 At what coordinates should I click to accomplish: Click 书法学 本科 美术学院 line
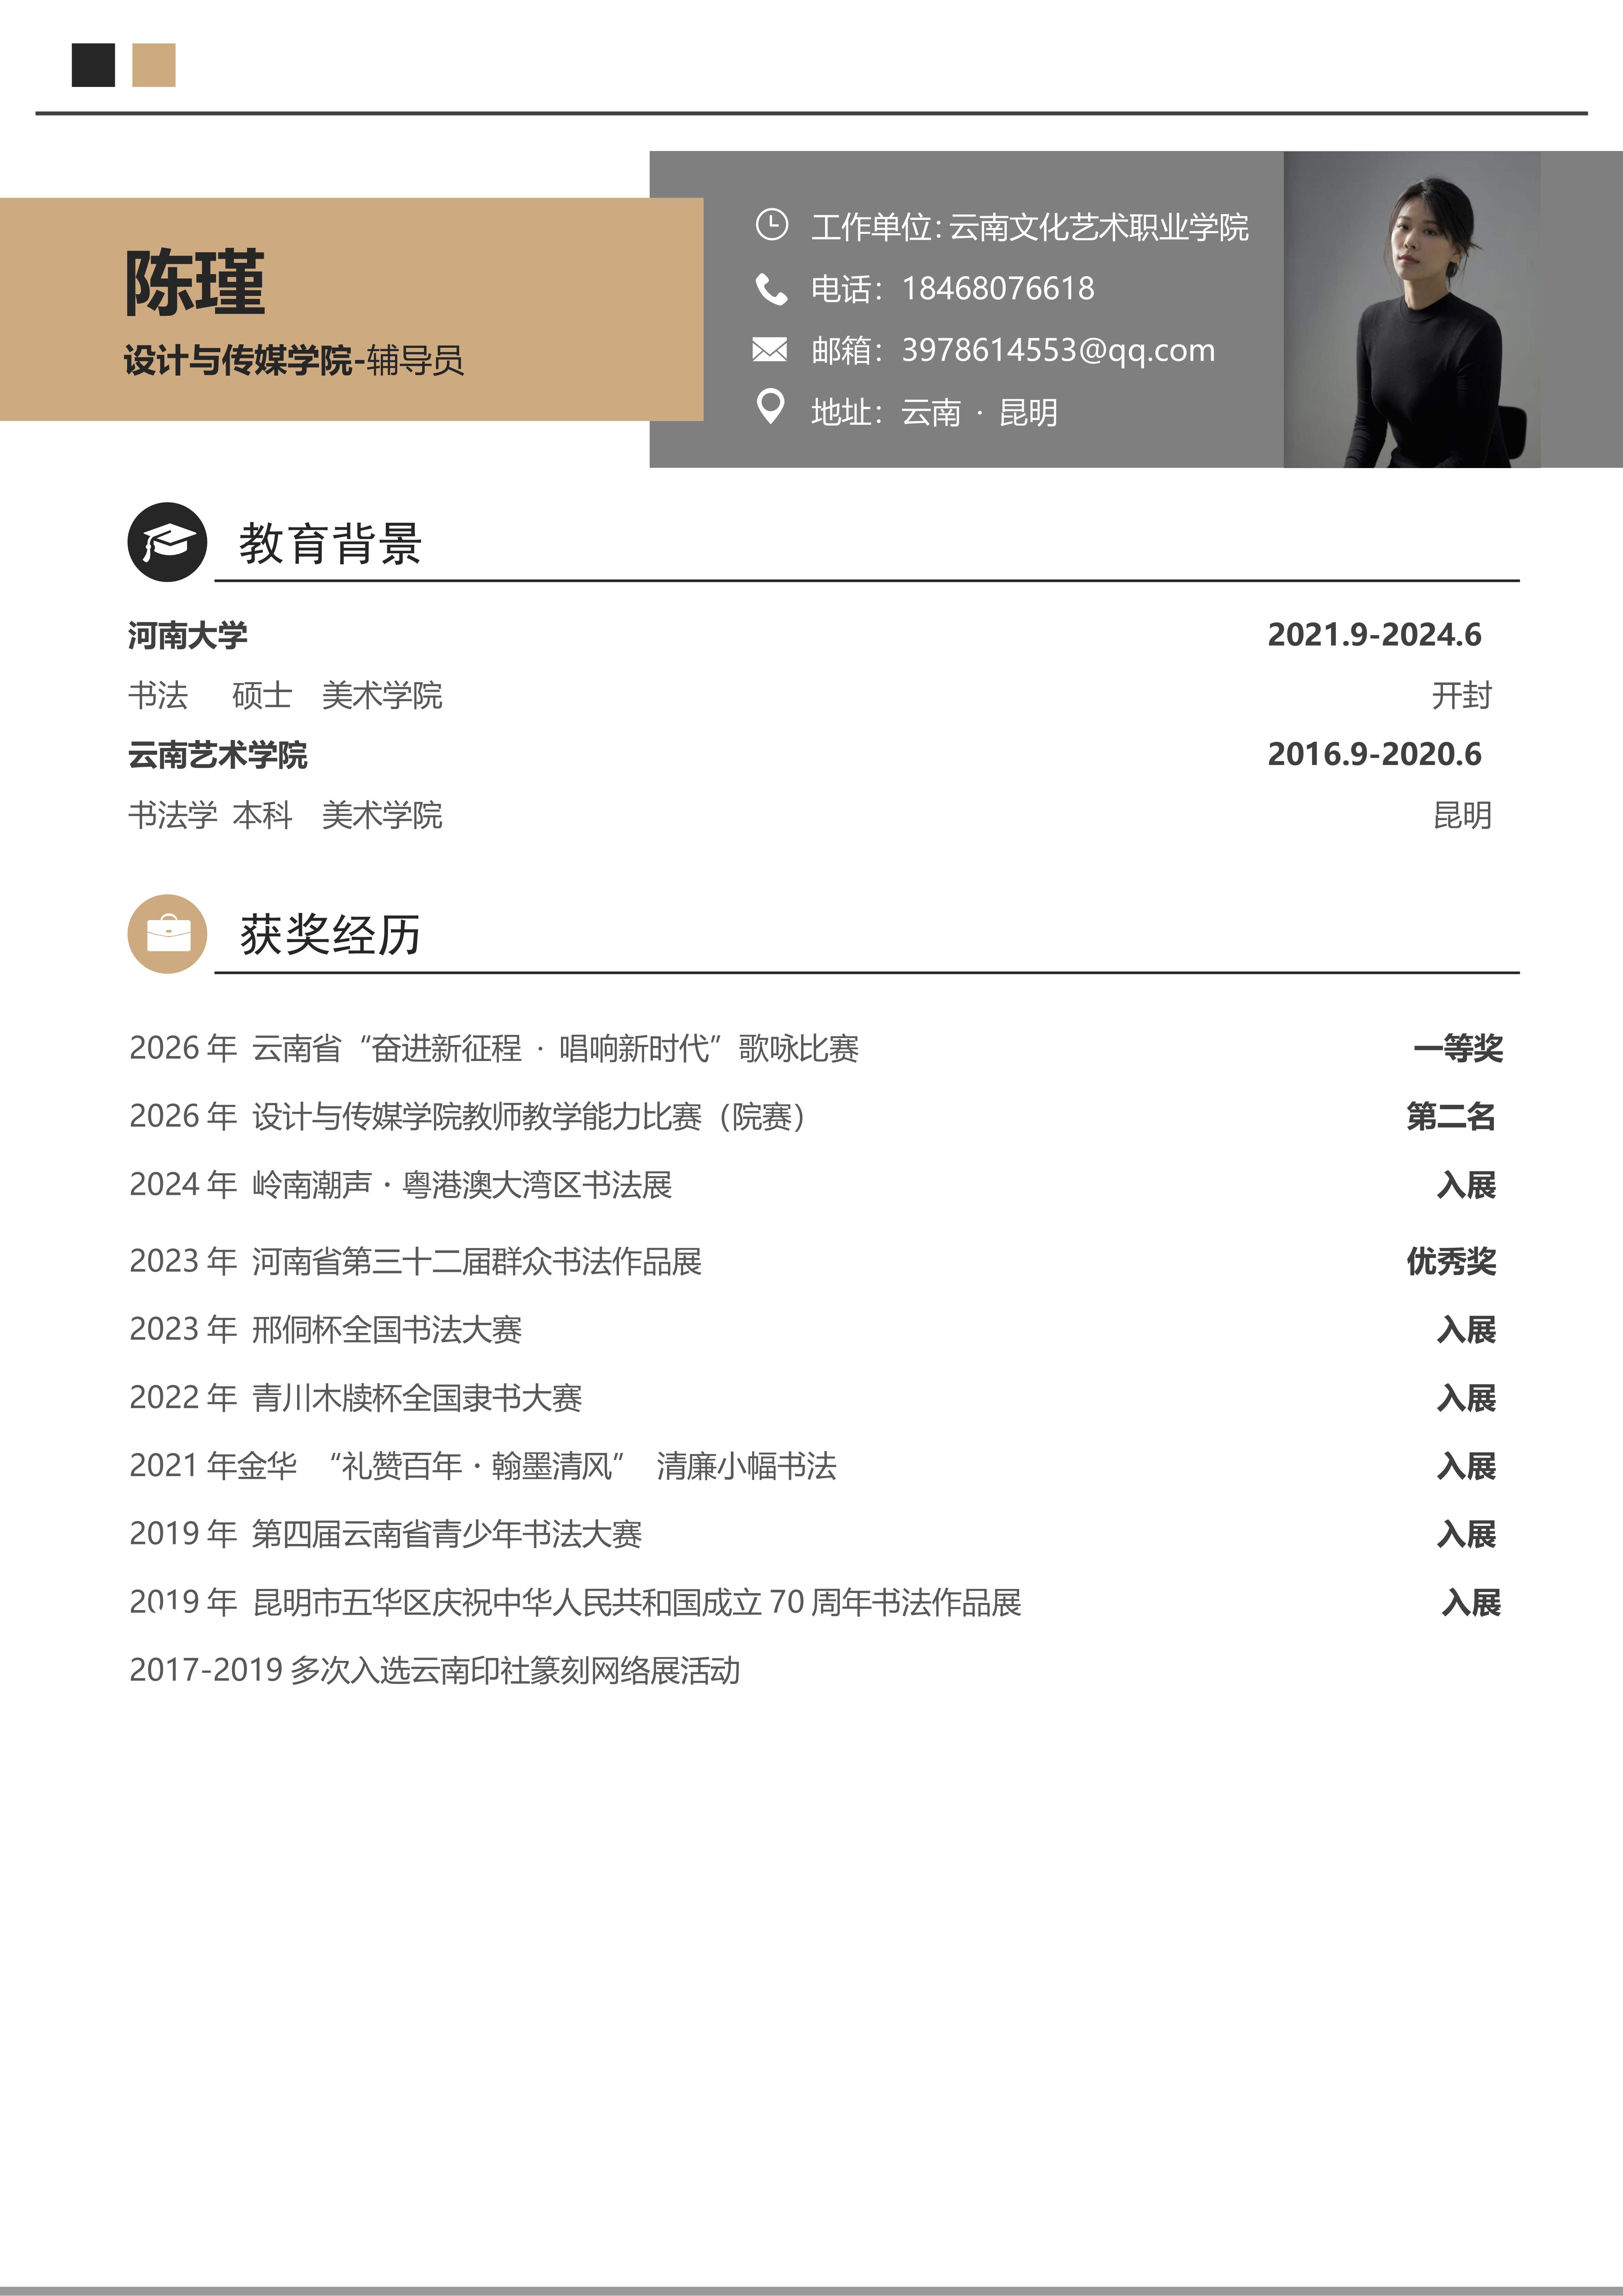click(x=285, y=815)
